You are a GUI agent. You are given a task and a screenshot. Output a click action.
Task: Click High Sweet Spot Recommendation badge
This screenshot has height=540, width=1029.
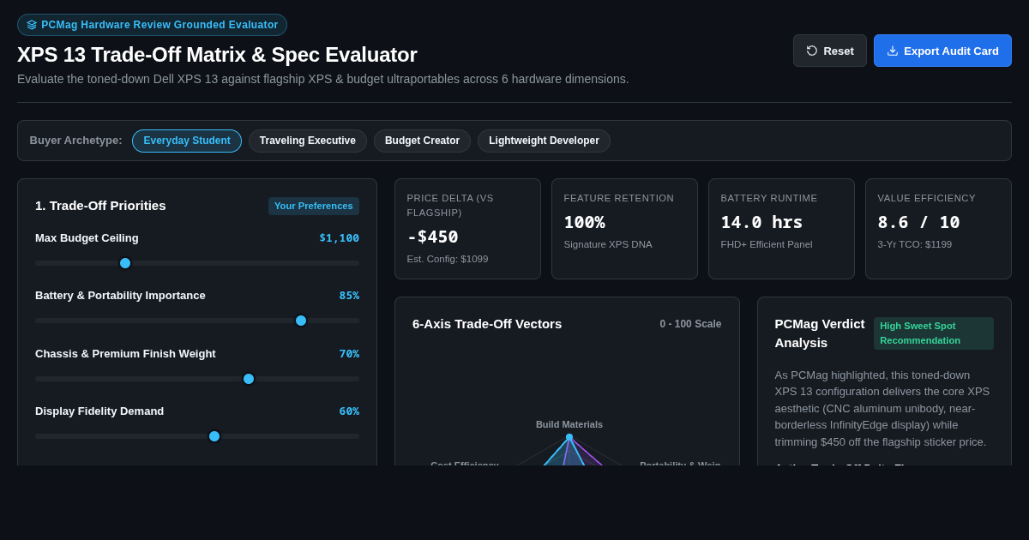tap(934, 333)
